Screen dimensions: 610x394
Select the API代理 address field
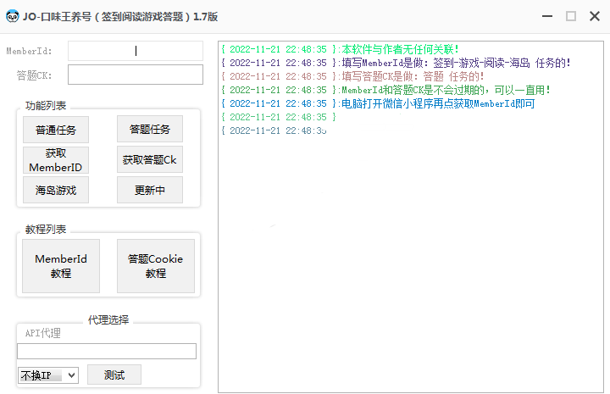pyautogui.click(x=107, y=351)
